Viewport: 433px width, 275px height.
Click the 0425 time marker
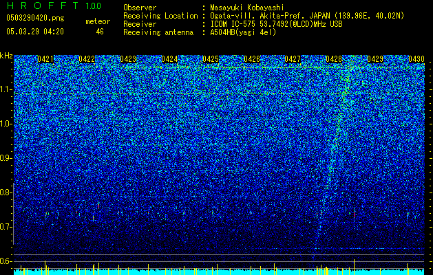coord(211,59)
